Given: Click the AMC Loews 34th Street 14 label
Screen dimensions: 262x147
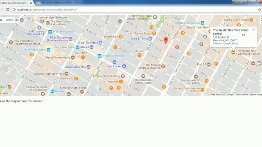Looking at the screenshot, I should (x=36, y=33).
